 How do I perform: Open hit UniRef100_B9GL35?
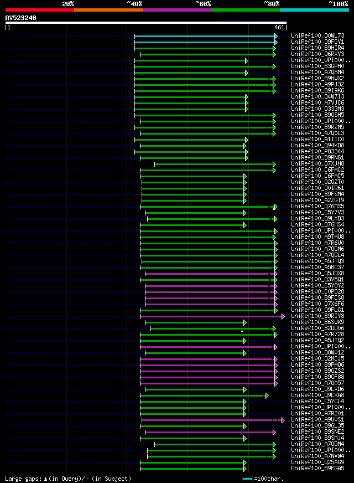tap(317, 426)
